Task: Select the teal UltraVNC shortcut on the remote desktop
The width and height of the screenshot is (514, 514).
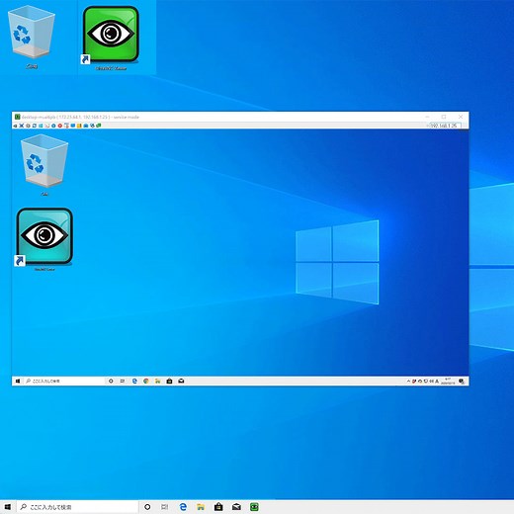Action: (44, 239)
